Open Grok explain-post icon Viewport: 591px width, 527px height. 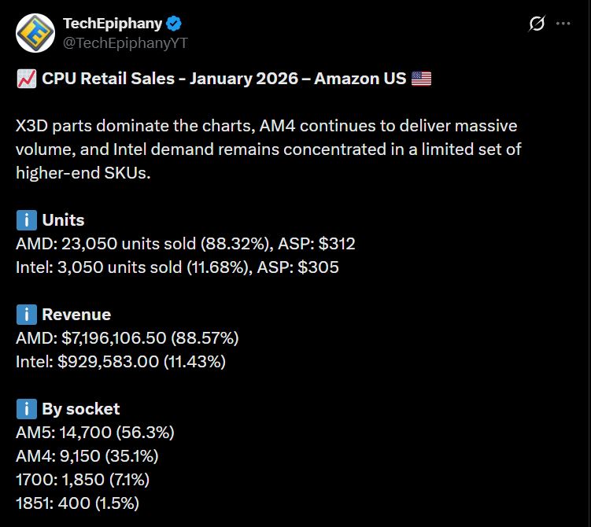[x=536, y=24]
